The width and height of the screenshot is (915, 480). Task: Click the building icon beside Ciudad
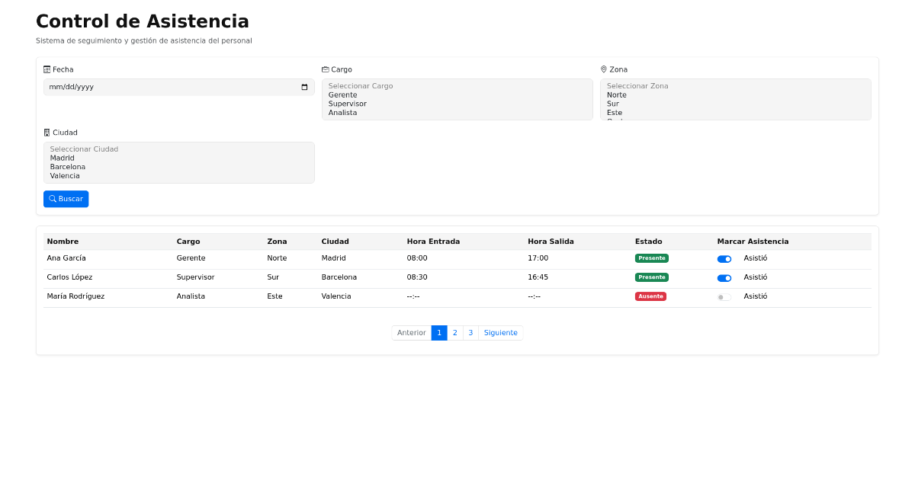(47, 132)
